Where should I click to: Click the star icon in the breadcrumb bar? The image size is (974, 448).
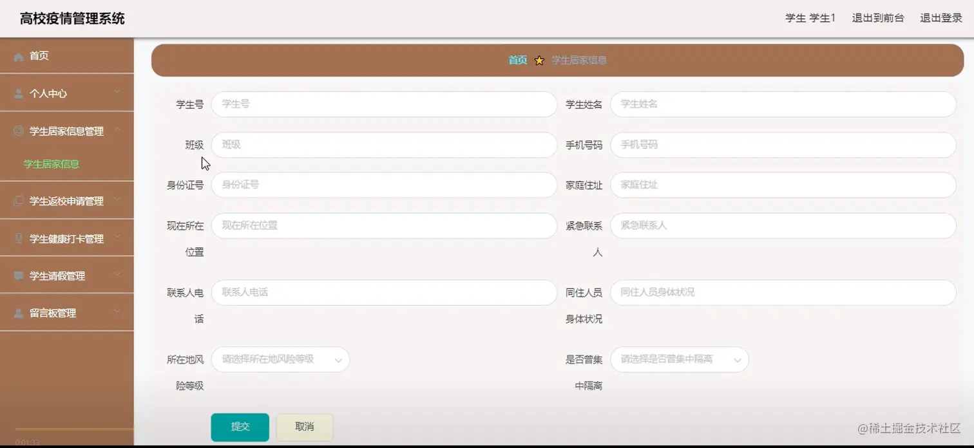click(539, 60)
